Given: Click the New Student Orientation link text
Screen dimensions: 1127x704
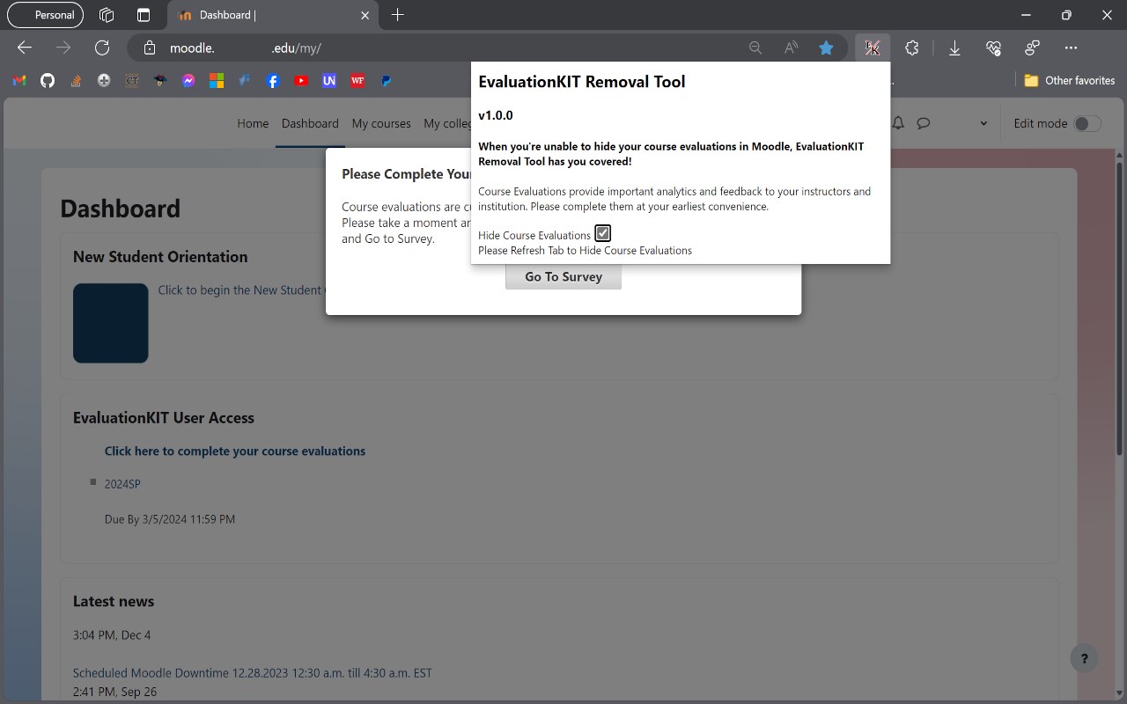Looking at the screenshot, I should pos(242,290).
